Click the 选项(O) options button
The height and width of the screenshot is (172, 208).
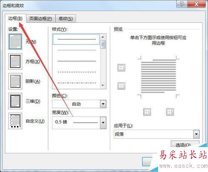point(185,145)
